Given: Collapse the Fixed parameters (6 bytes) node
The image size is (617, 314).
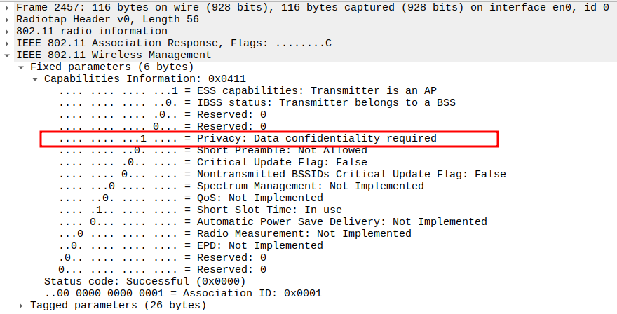Looking at the screenshot, I should tap(22, 67).
